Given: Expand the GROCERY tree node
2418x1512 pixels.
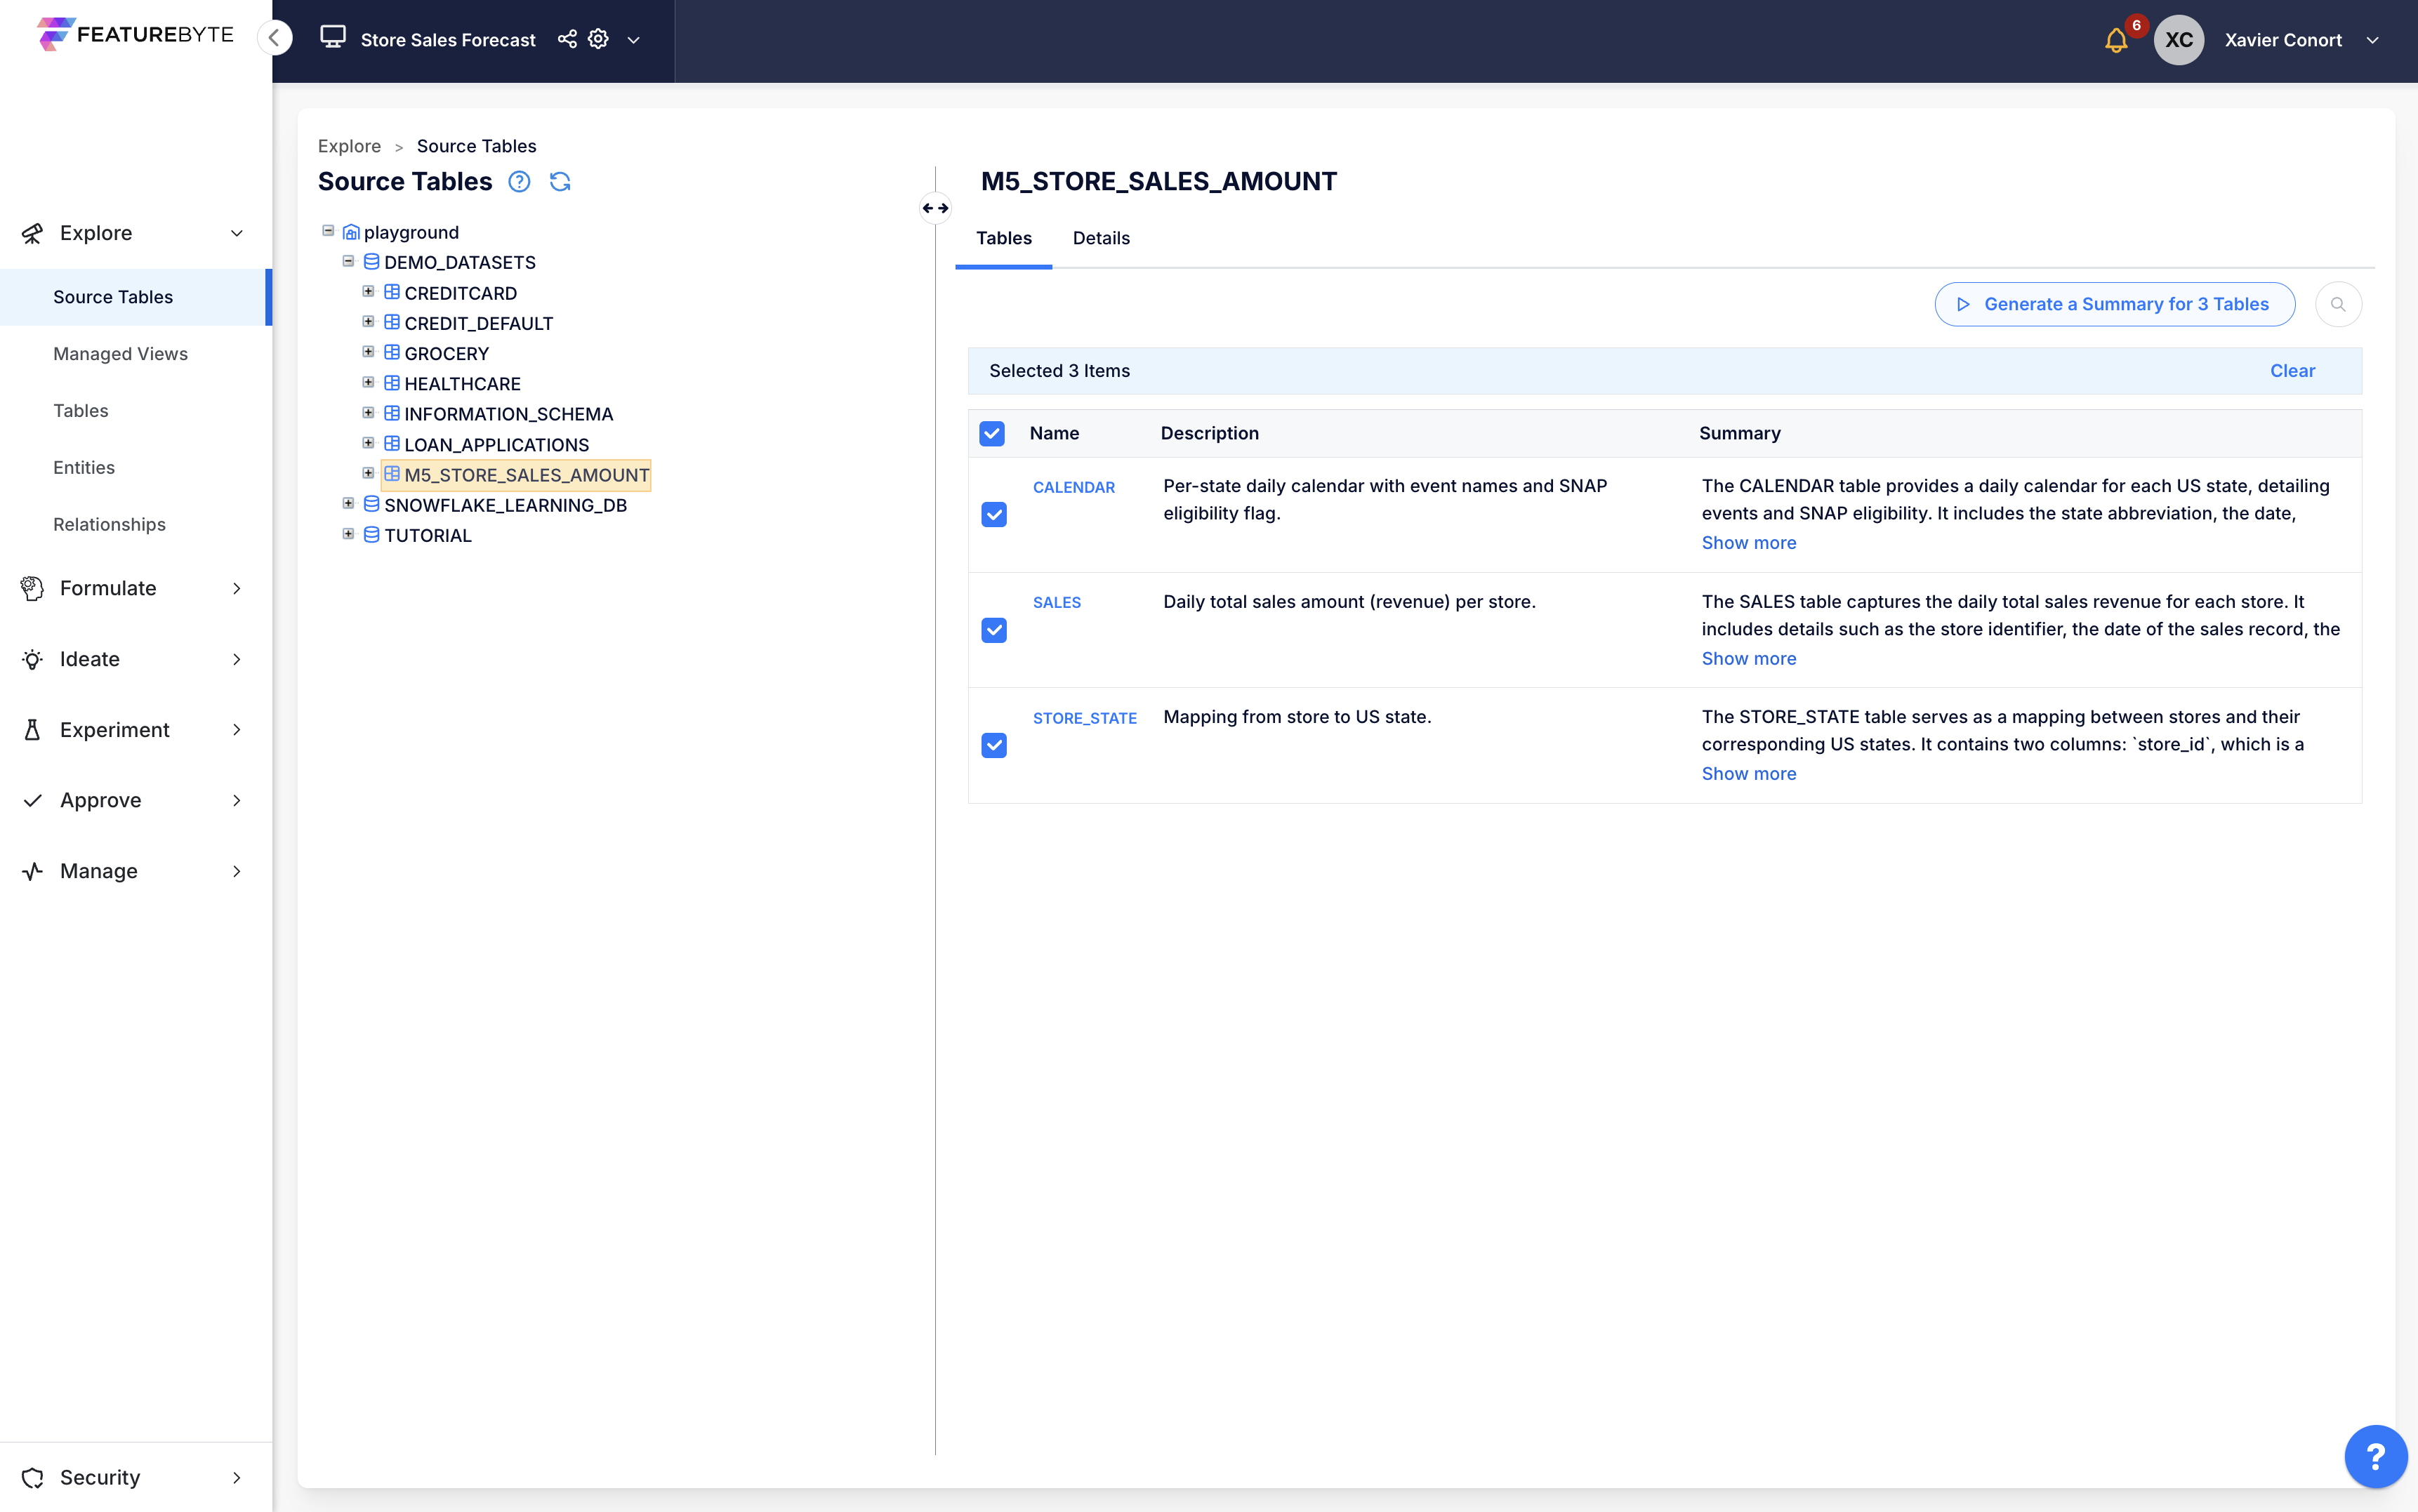Looking at the screenshot, I should 368,352.
